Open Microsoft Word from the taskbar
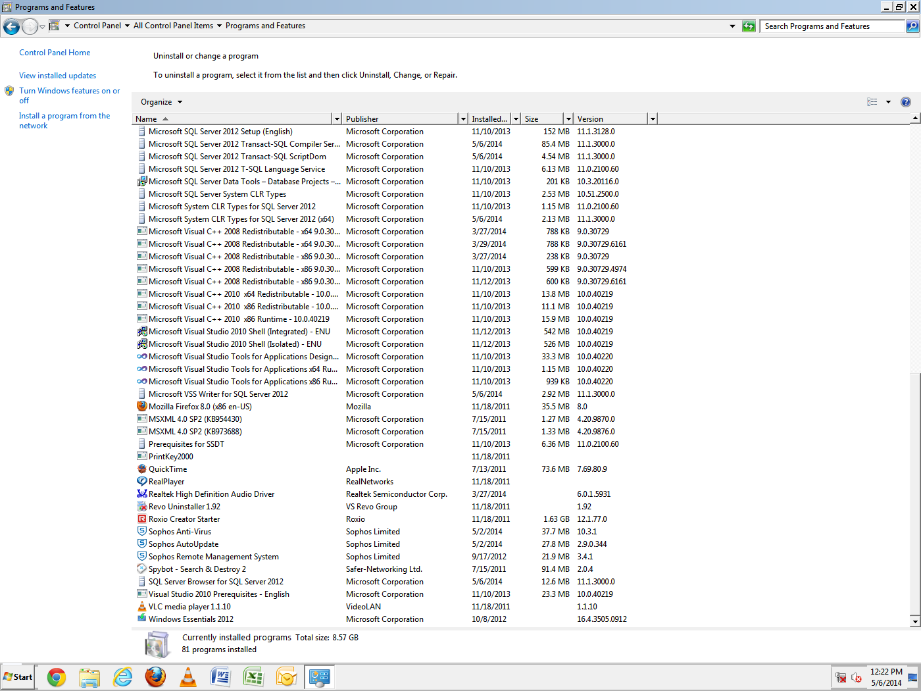This screenshot has height=691, width=921. (x=221, y=677)
